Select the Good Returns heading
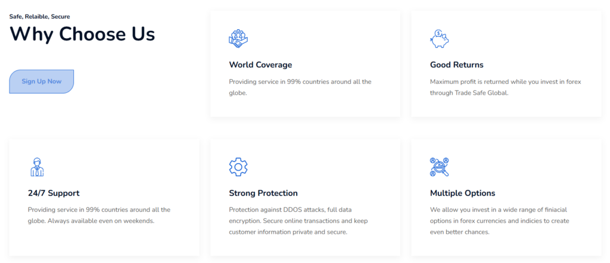The height and width of the screenshot is (263, 610). [456, 64]
